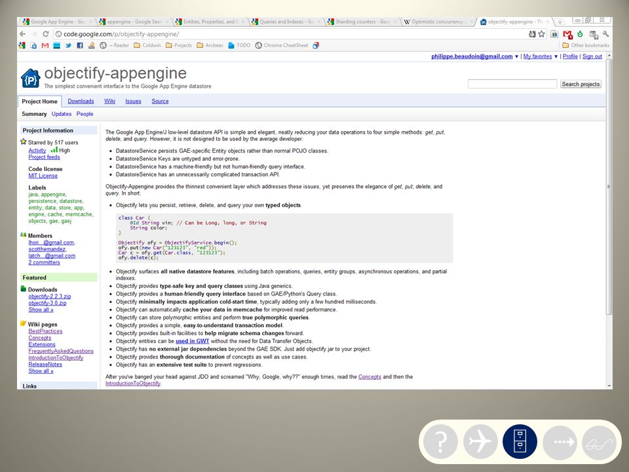This screenshot has width=629, height=472.
Task: Click the 'java' label link
Action: [33, 194]
